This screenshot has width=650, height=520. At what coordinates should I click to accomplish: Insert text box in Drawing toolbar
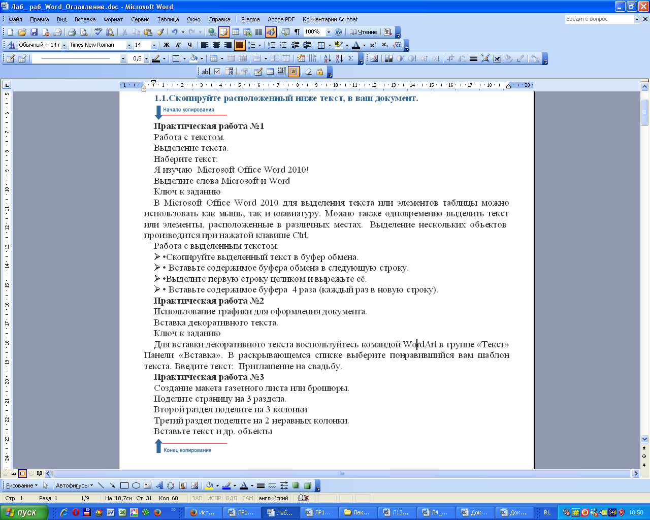(147, 485)
